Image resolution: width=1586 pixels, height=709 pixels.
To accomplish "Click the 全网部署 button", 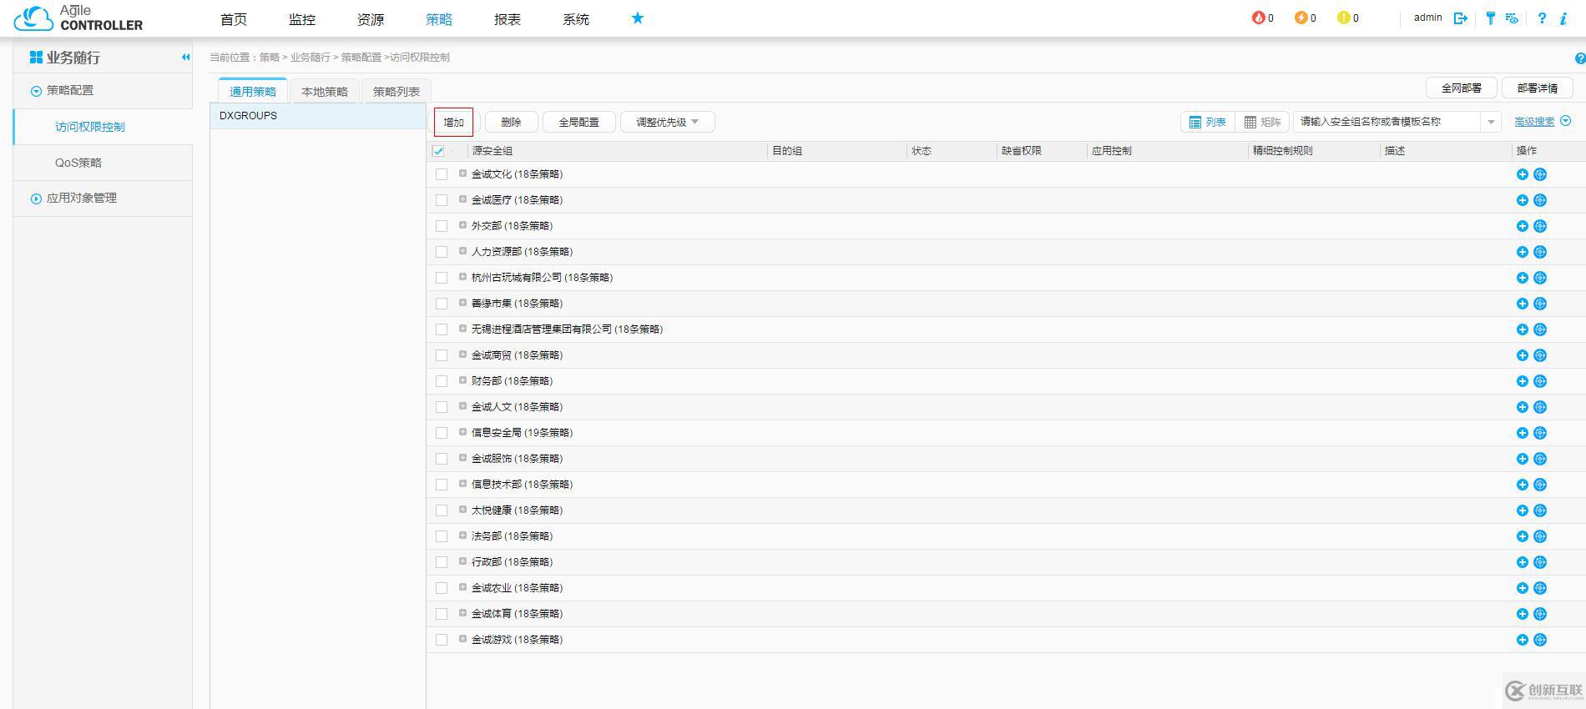I will point(1462,88).
